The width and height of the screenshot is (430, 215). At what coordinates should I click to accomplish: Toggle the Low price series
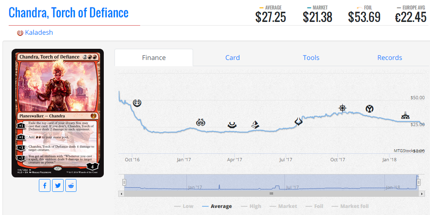(184, 206)
